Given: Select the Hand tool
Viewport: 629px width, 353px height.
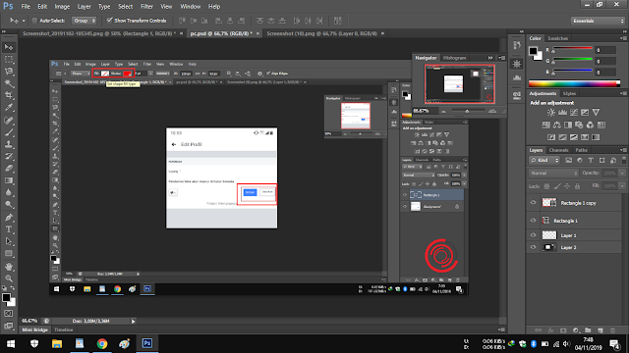Looking at the screenshot, I should click(x=9, y=267).
